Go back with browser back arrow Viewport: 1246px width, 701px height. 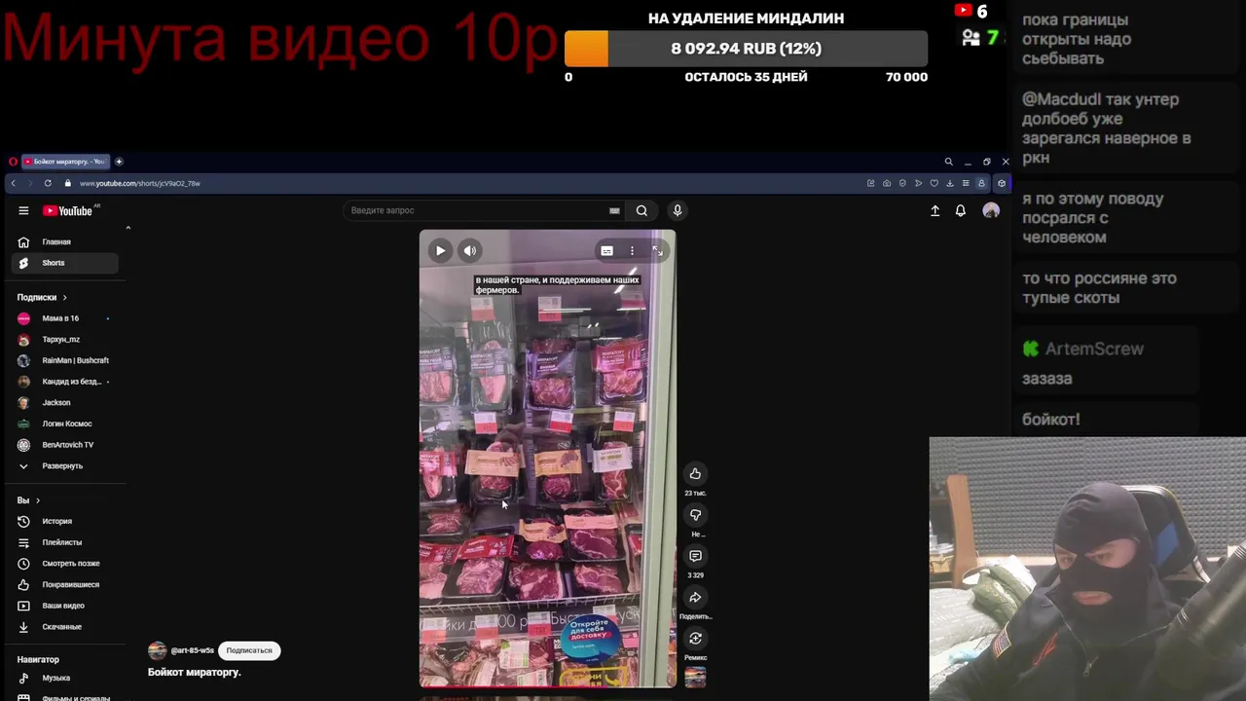(13, 183)
